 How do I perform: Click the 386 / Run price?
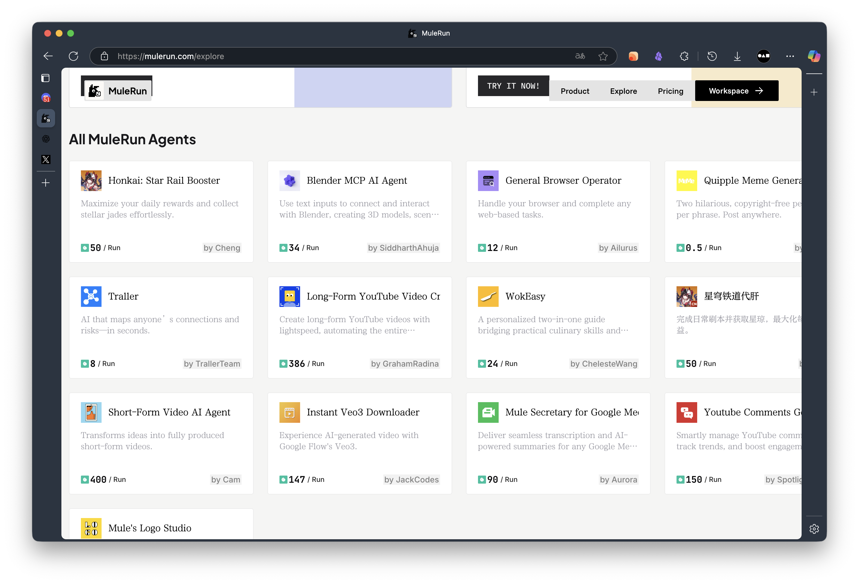(x=302, y=364)
